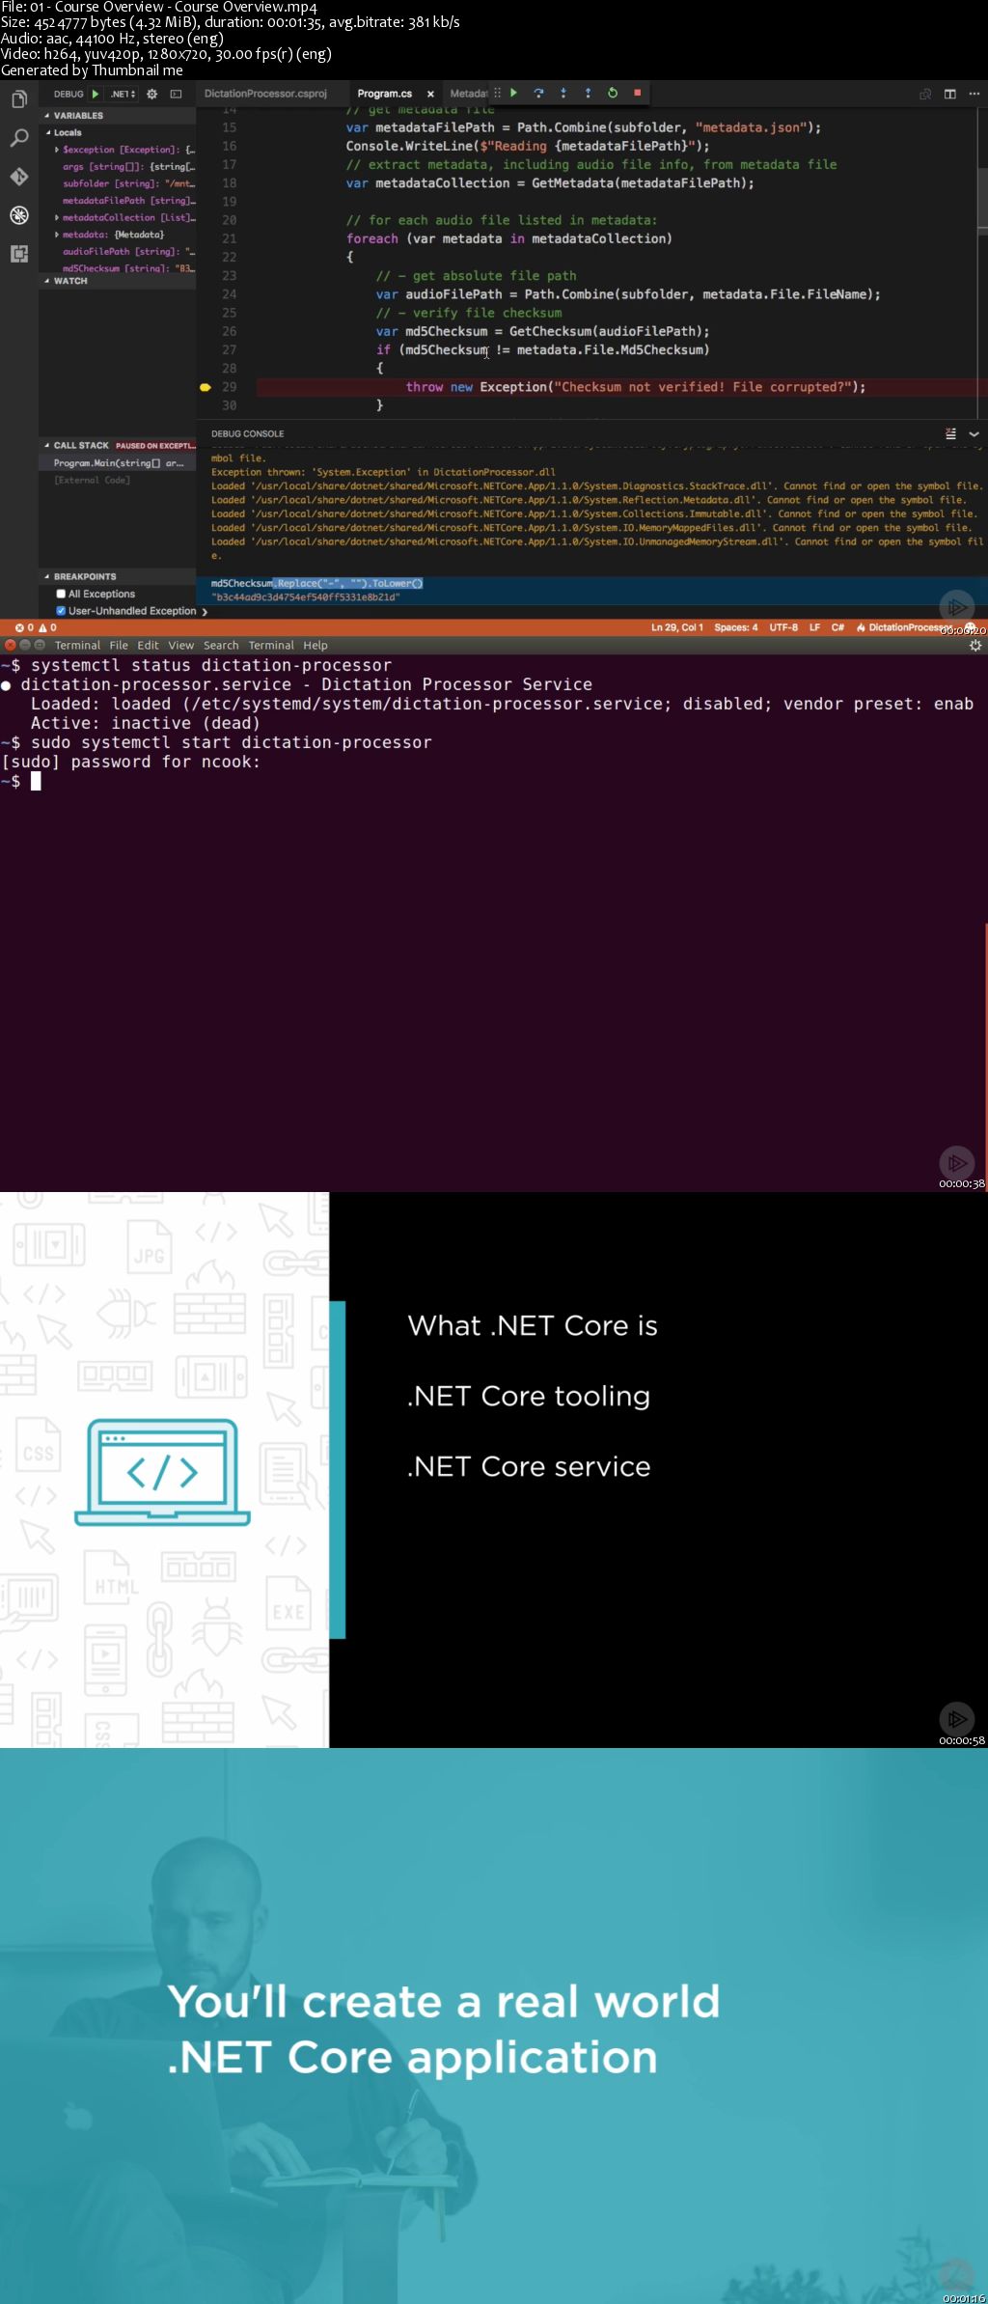The image size is (988, 2304).
Task: Click the play overlay on the terminal thumbnail
Action: click(x=956, y=1163)
